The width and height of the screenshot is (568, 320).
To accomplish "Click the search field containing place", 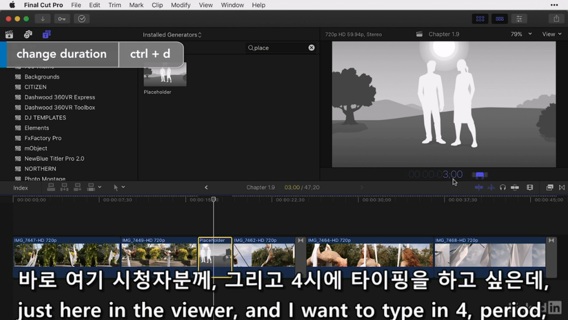I will (280, 48).
